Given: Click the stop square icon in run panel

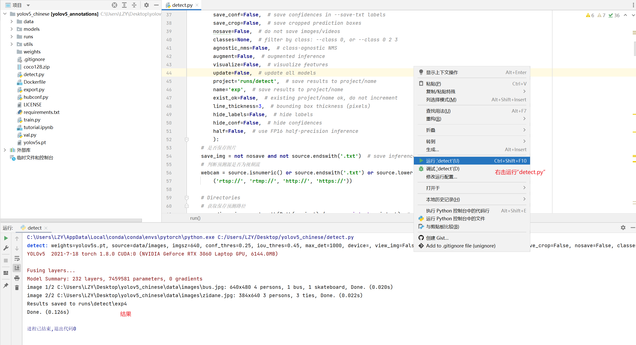Looking at the screenshot, I should [x=6, y=261].
